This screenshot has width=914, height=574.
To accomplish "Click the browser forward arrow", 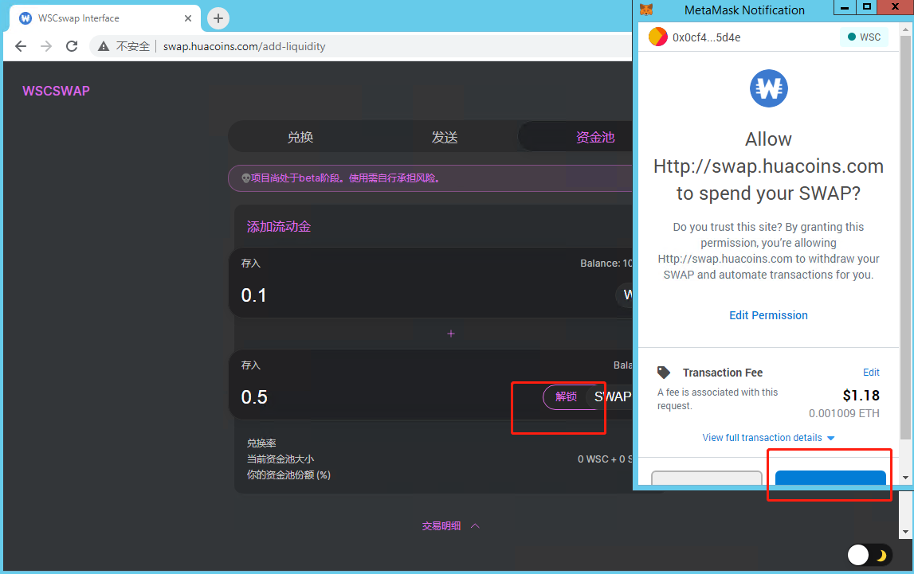I will pyautogui.click(x=46, y=46).
